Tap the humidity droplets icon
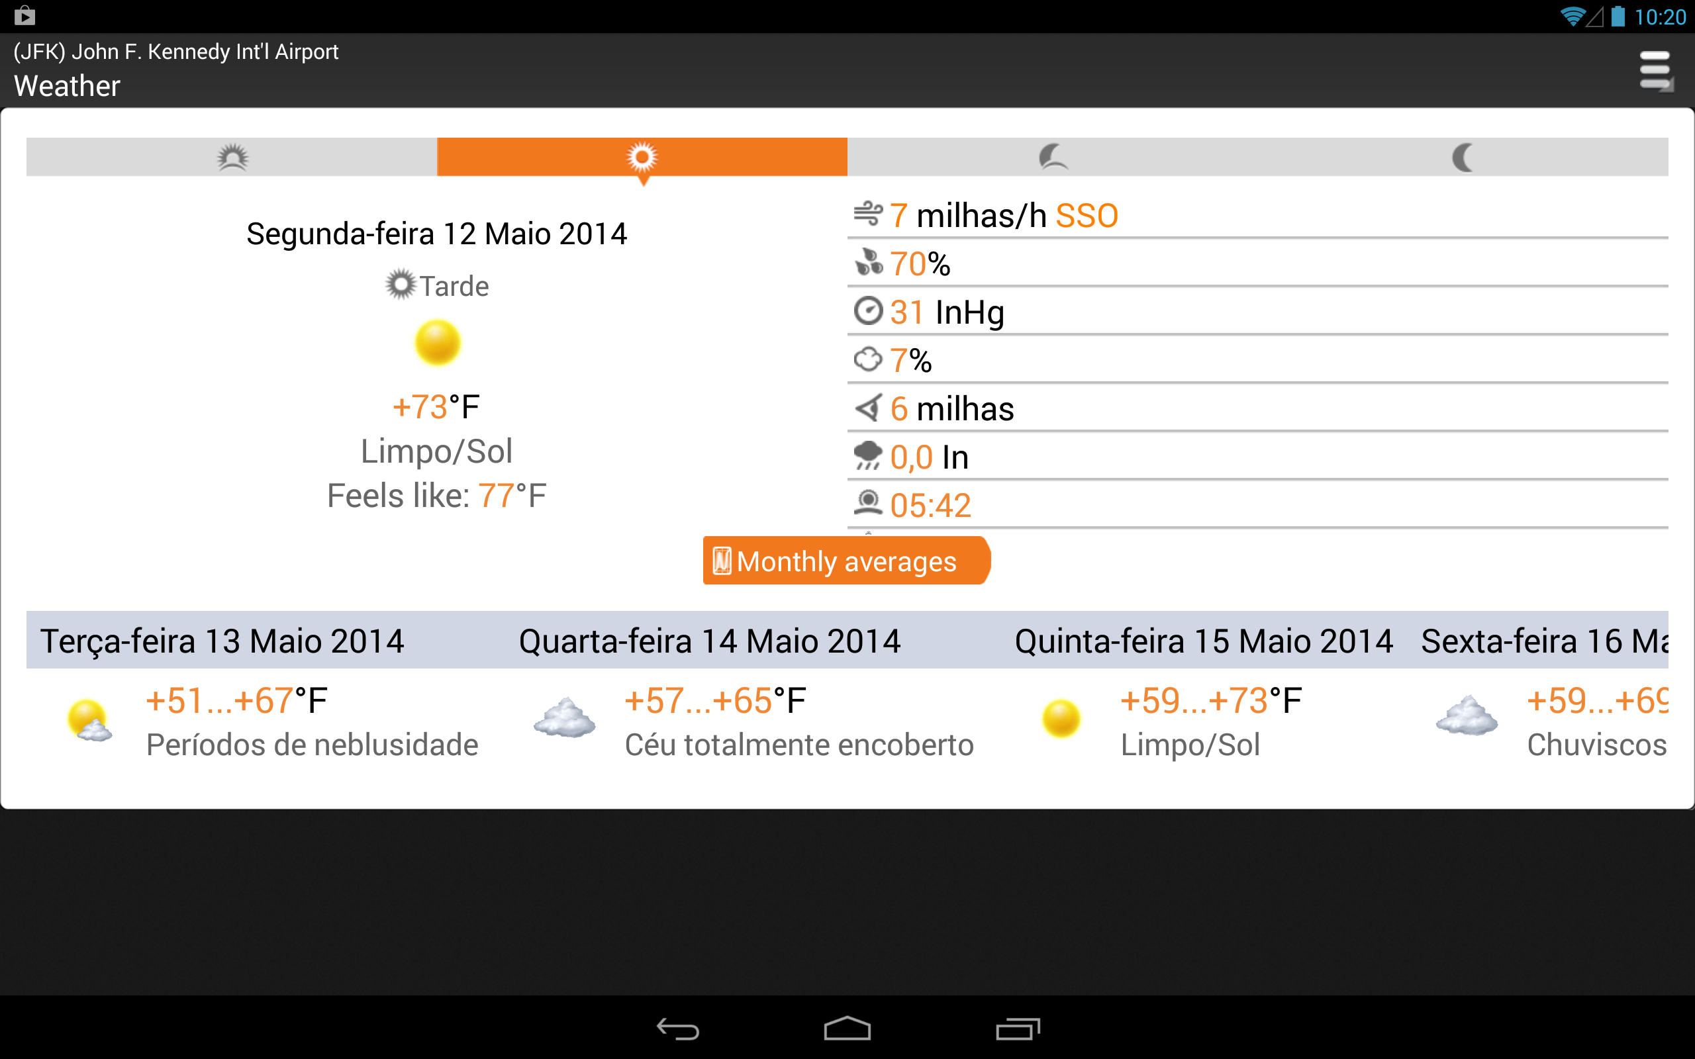1695x1059 pixels. [868, 263]
